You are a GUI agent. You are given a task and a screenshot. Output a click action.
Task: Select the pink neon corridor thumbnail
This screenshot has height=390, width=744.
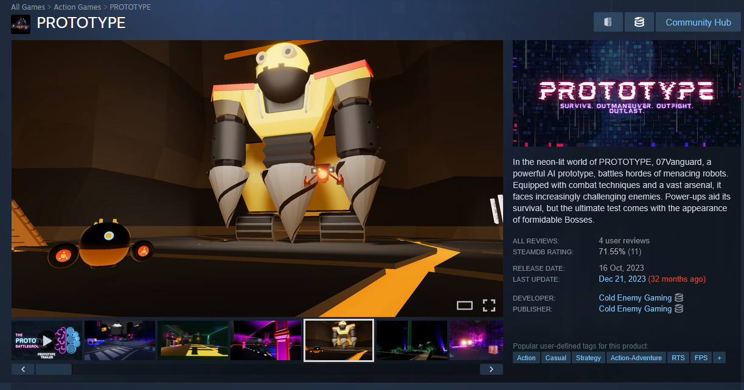(266, 341)
